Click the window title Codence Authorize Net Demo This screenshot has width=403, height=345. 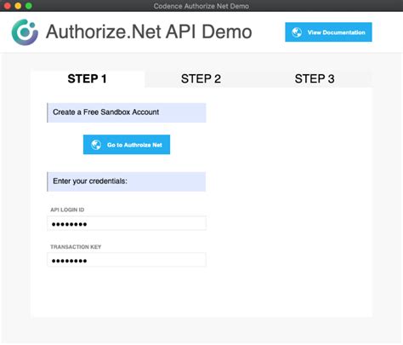click(x=201, y=6)
